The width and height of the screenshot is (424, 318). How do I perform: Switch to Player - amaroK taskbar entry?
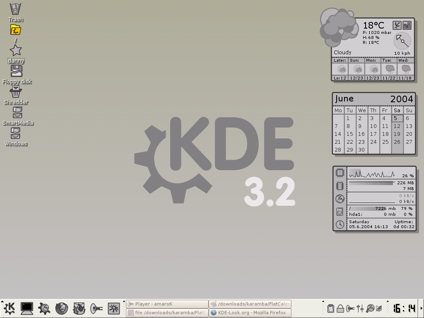[167, 304]
